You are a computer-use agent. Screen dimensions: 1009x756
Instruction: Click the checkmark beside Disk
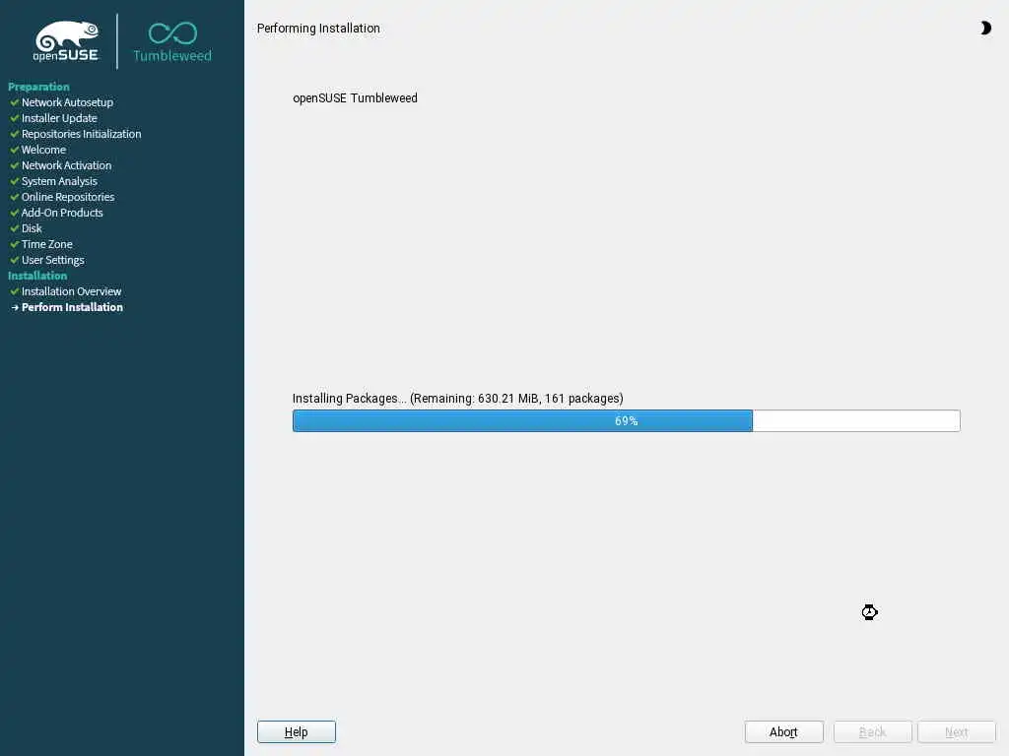14,228
